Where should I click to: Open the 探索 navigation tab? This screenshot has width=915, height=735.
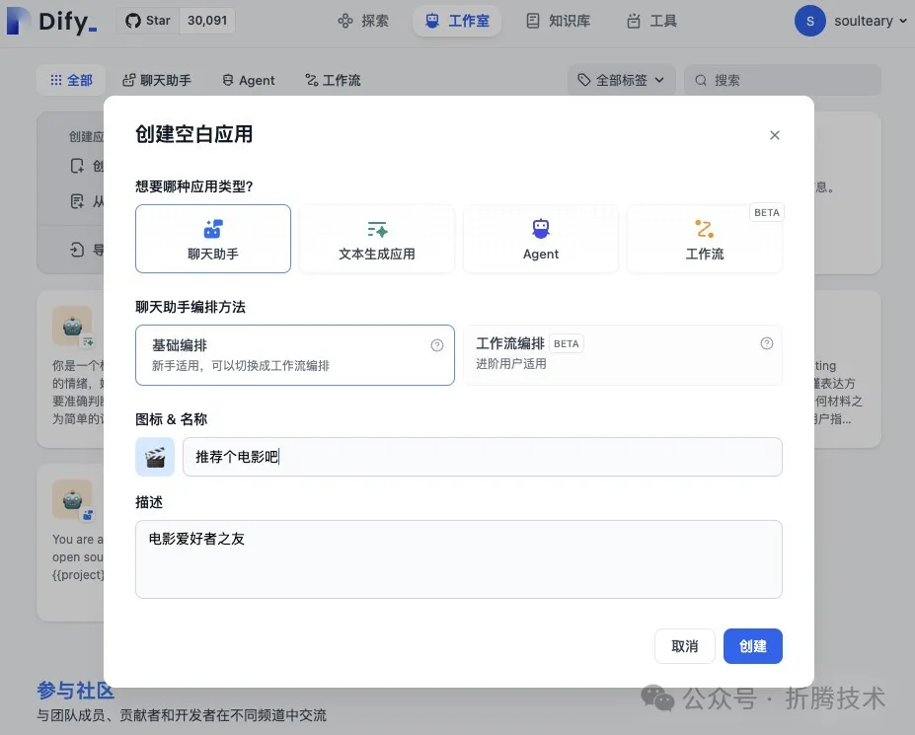tap(363, 21)
